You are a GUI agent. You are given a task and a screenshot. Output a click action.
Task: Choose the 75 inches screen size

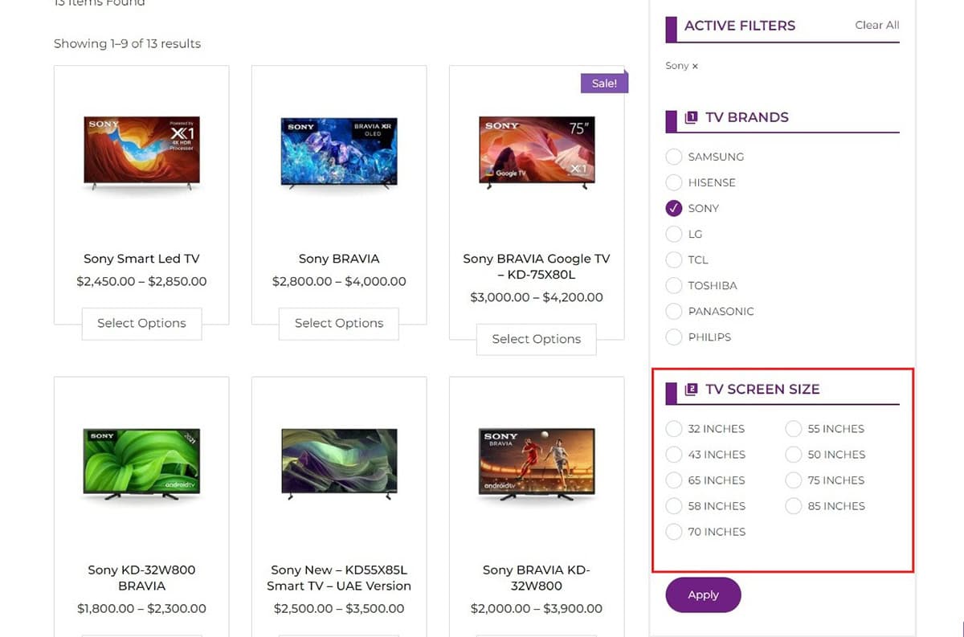[794, 480]
